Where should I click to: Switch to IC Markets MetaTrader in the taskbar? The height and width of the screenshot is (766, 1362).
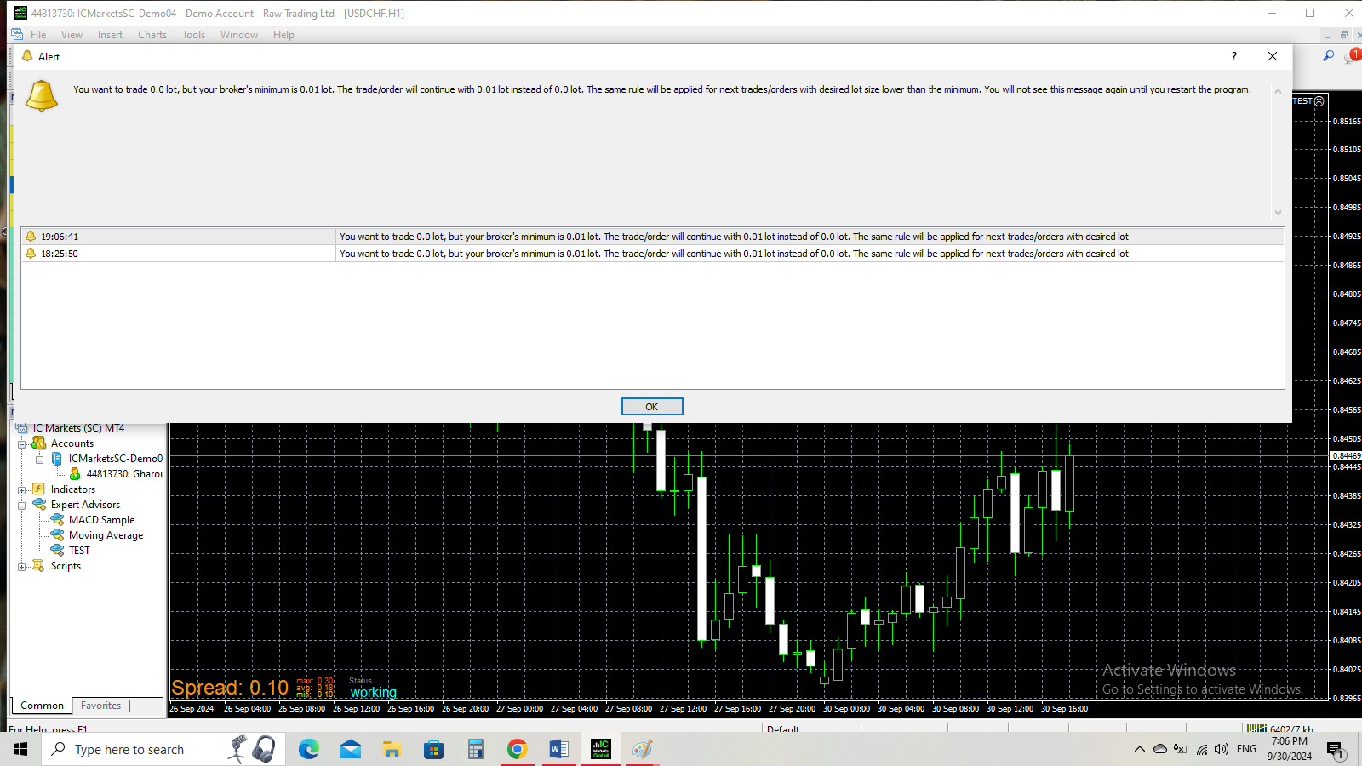tap(601, 749)
